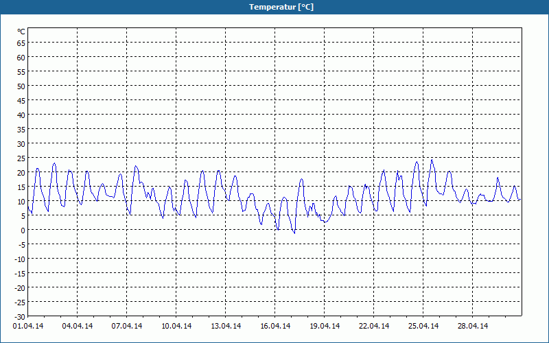
Task: Click the 0 y-axis label
Action: [23, 230]
